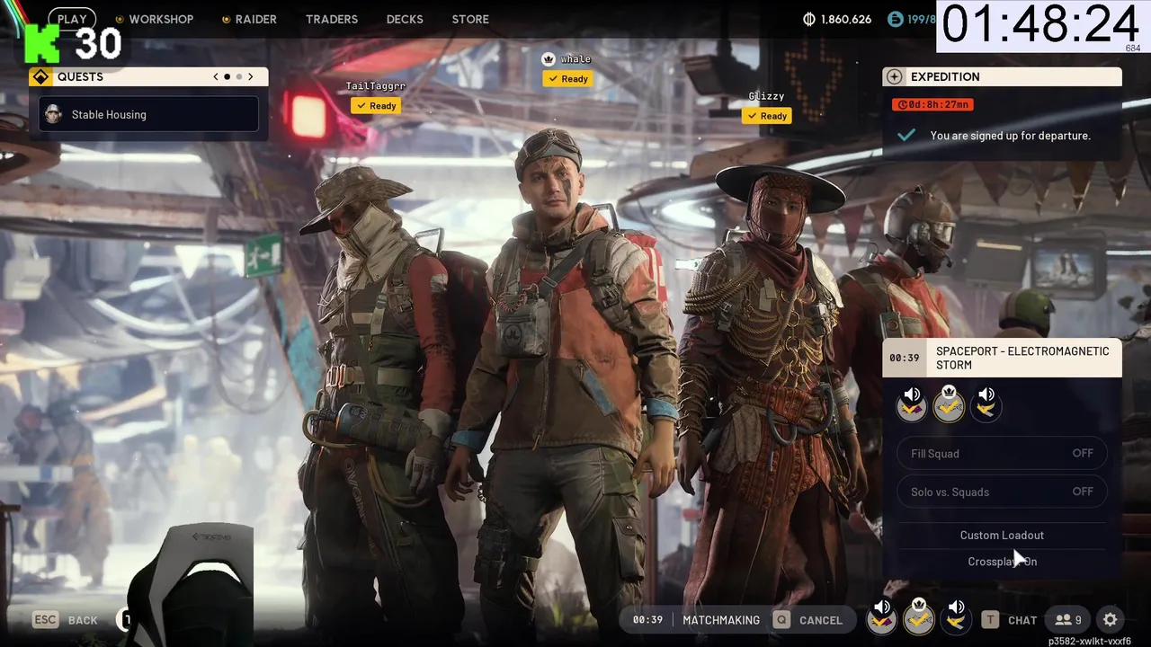
Task: Click the Stable Housing quest avatar
Action: pyautogui.click(x=53, y=114)
